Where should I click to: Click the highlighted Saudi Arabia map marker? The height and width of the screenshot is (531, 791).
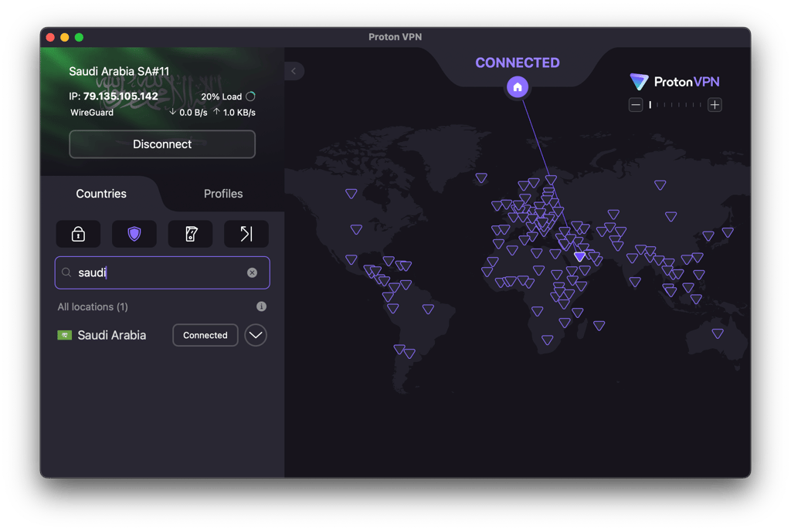click(x=580, y=256)
